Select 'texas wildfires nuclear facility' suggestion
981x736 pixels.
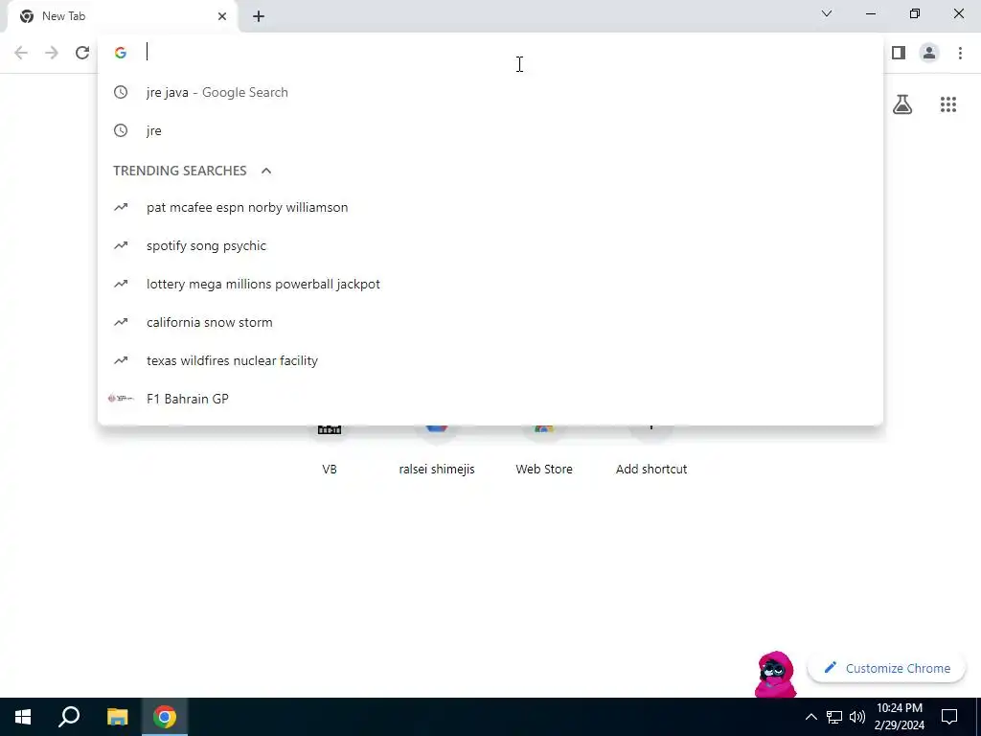point(490,360)
